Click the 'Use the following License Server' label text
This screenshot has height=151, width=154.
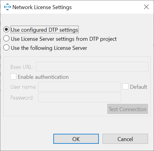(49, 48)
